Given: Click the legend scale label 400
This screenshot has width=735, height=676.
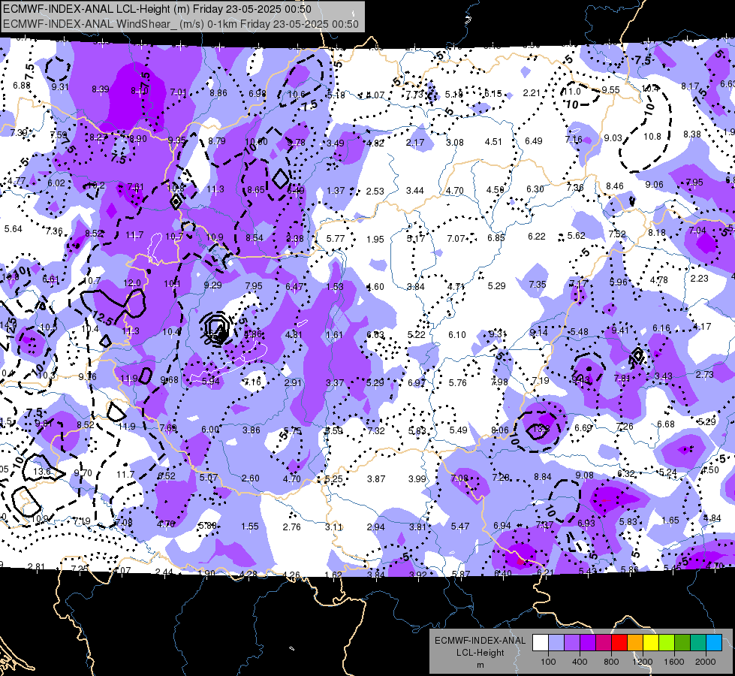Looking at the screenshot, I should click(x=580, y=662).
